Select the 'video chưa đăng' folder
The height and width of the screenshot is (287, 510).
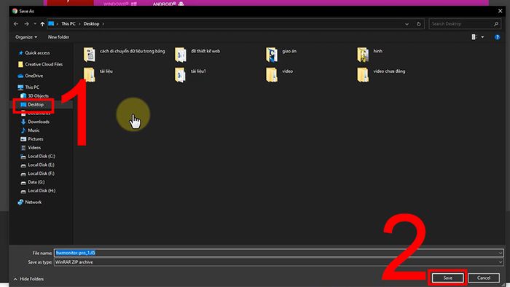(x=381, y=75)
